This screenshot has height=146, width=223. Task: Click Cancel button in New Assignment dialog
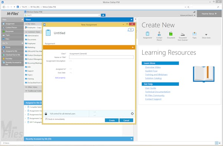click(x=126, y=120)
